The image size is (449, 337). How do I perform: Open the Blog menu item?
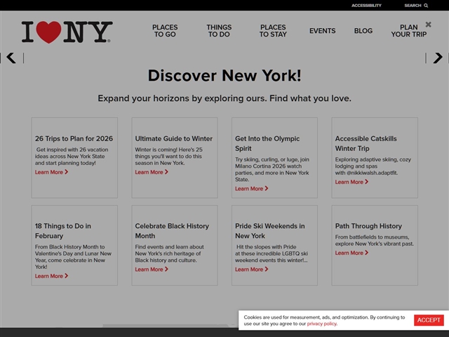pos(363,31)
